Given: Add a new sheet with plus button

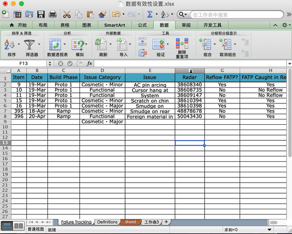Looking at the screenshot, I should (x=166, y=222).
